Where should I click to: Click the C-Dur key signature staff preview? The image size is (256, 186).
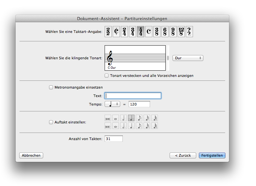click(135, 58)
